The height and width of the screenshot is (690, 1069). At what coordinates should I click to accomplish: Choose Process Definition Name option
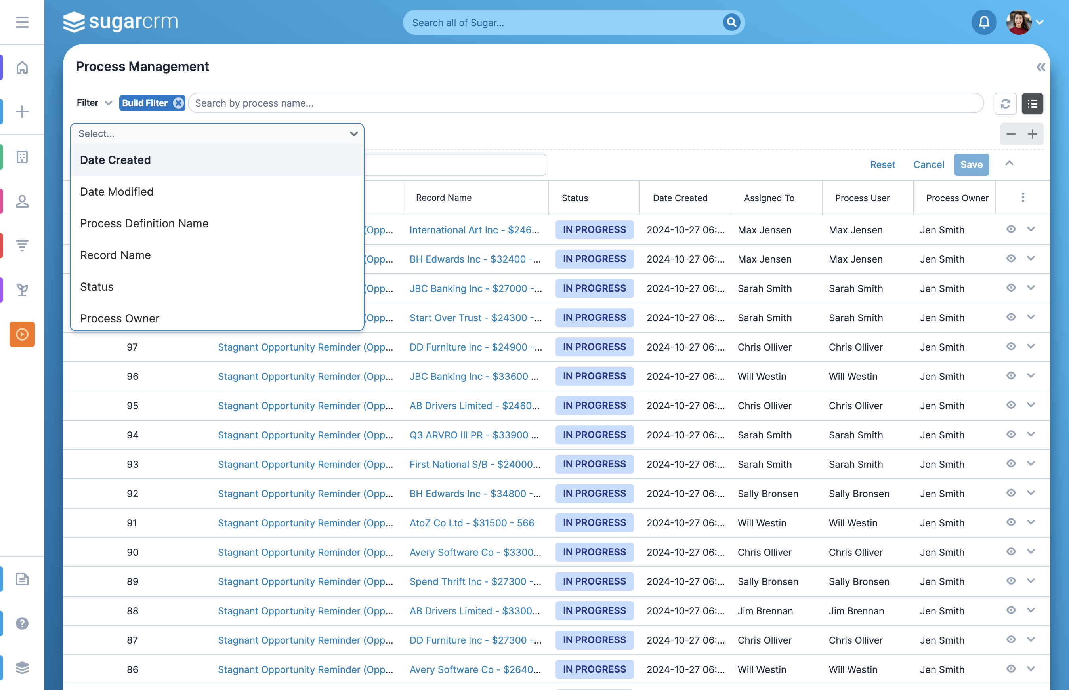217,223
